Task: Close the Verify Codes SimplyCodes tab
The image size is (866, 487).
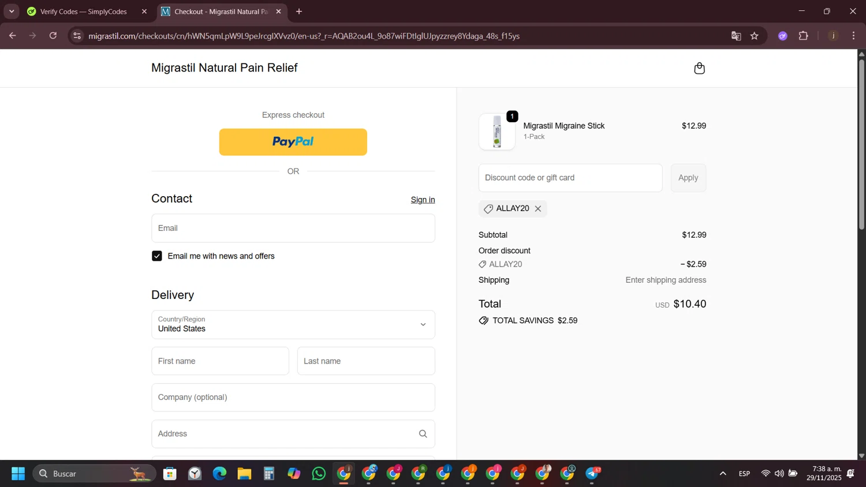Action: click(x=144, y=12)
